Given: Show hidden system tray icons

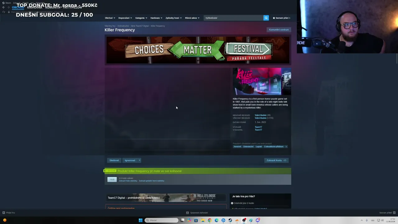Looking at the screenshot, I should coord(362,220).
